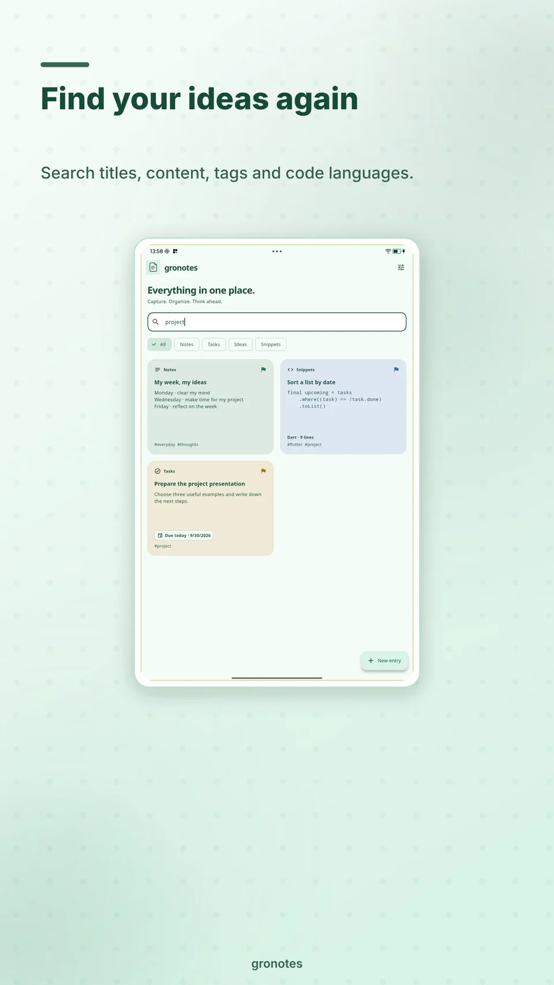This screenshot has height=985, width=554.
Task: Tap the Wi-Fi status icon
Action: point(388,251)
